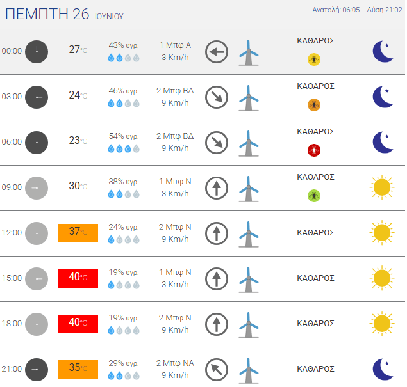
Task: Click the humidity drops under 54% υγρ.
Action: [x=124, y=148]
